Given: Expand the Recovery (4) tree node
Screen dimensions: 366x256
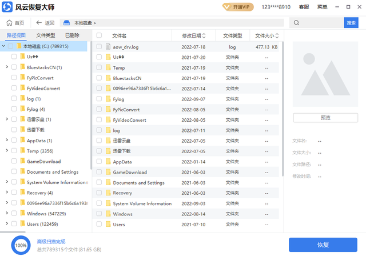Looking at the screenshot, I should pos(7,192).
